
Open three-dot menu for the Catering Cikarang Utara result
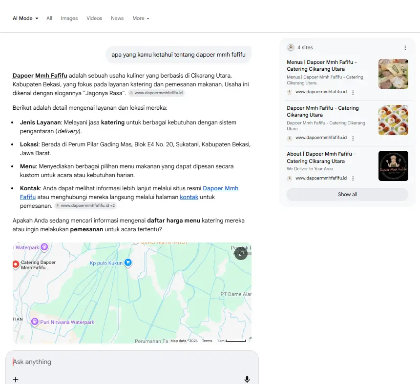click(353, 139)
